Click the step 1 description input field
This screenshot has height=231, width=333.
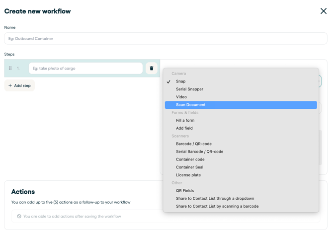click(85, 69)
